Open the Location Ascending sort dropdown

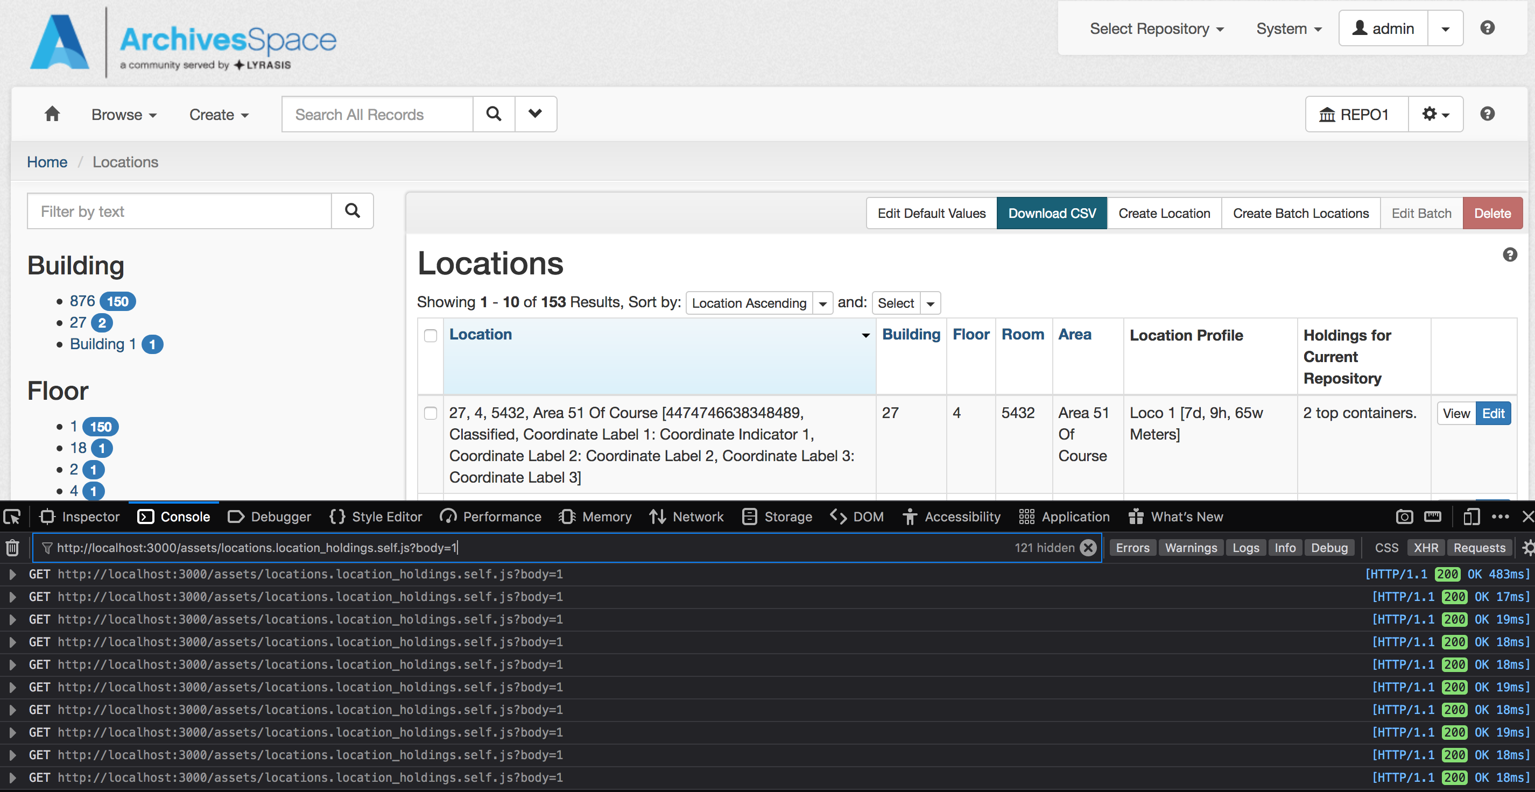[823, 302]
